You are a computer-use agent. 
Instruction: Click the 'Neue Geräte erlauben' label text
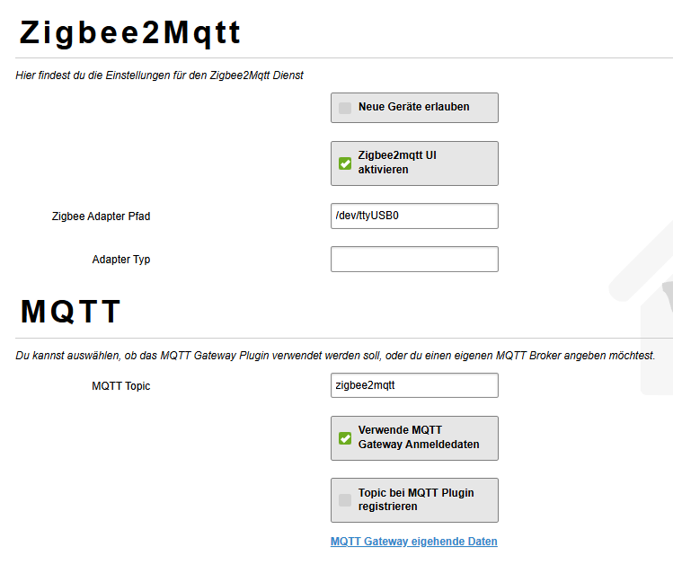[x=413, y=107]
